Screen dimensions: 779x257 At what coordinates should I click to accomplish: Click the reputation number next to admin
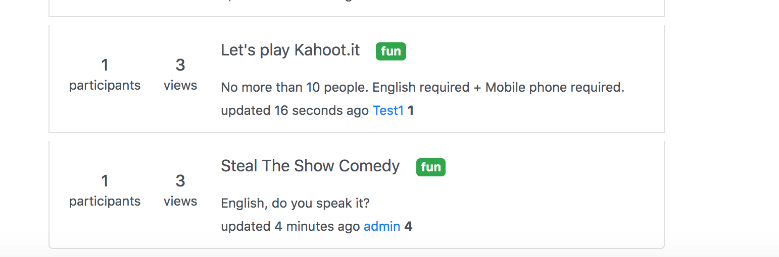[x=408, y=226]
